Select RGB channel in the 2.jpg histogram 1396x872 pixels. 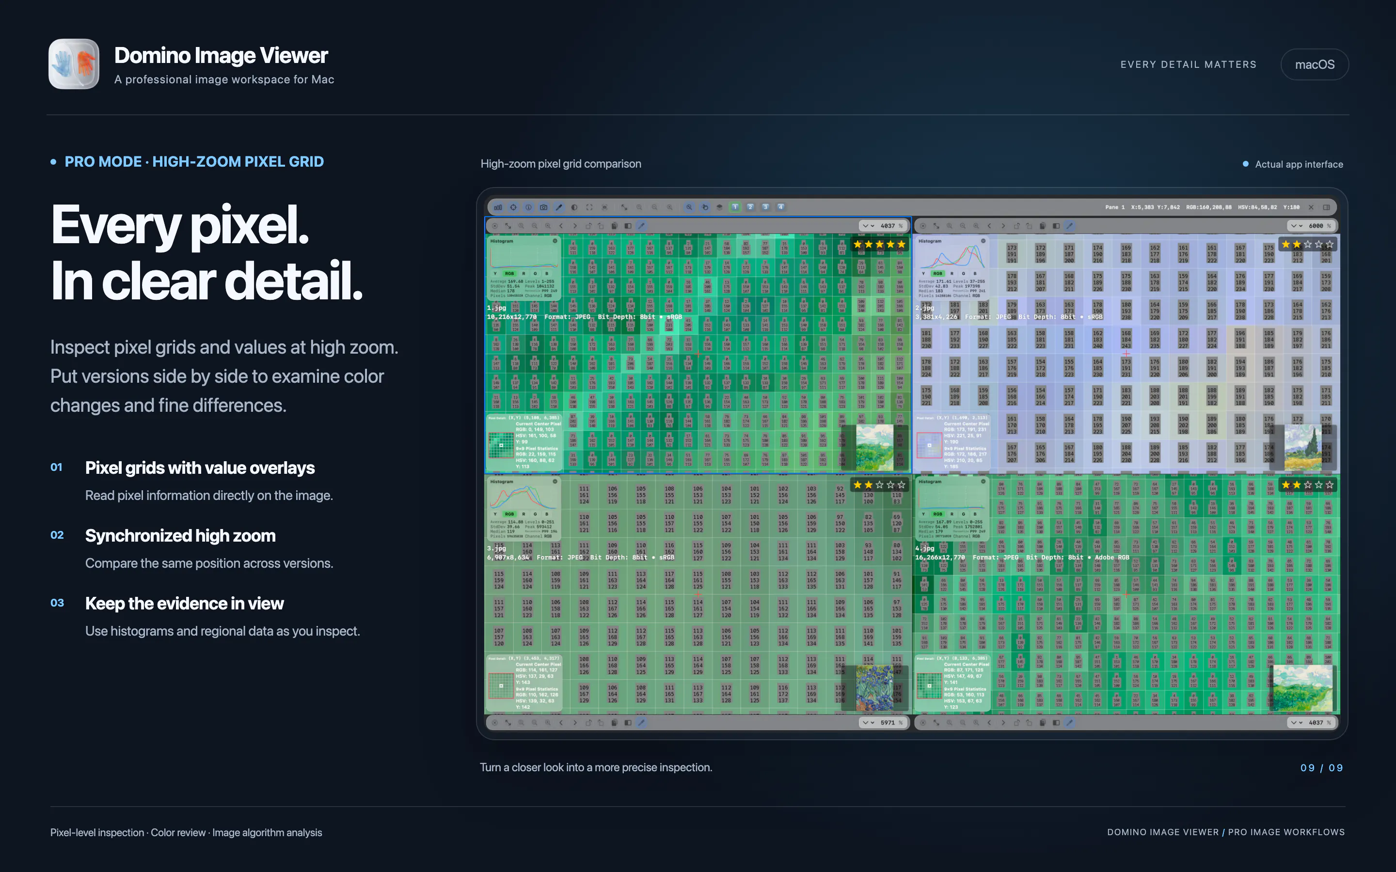938,273
